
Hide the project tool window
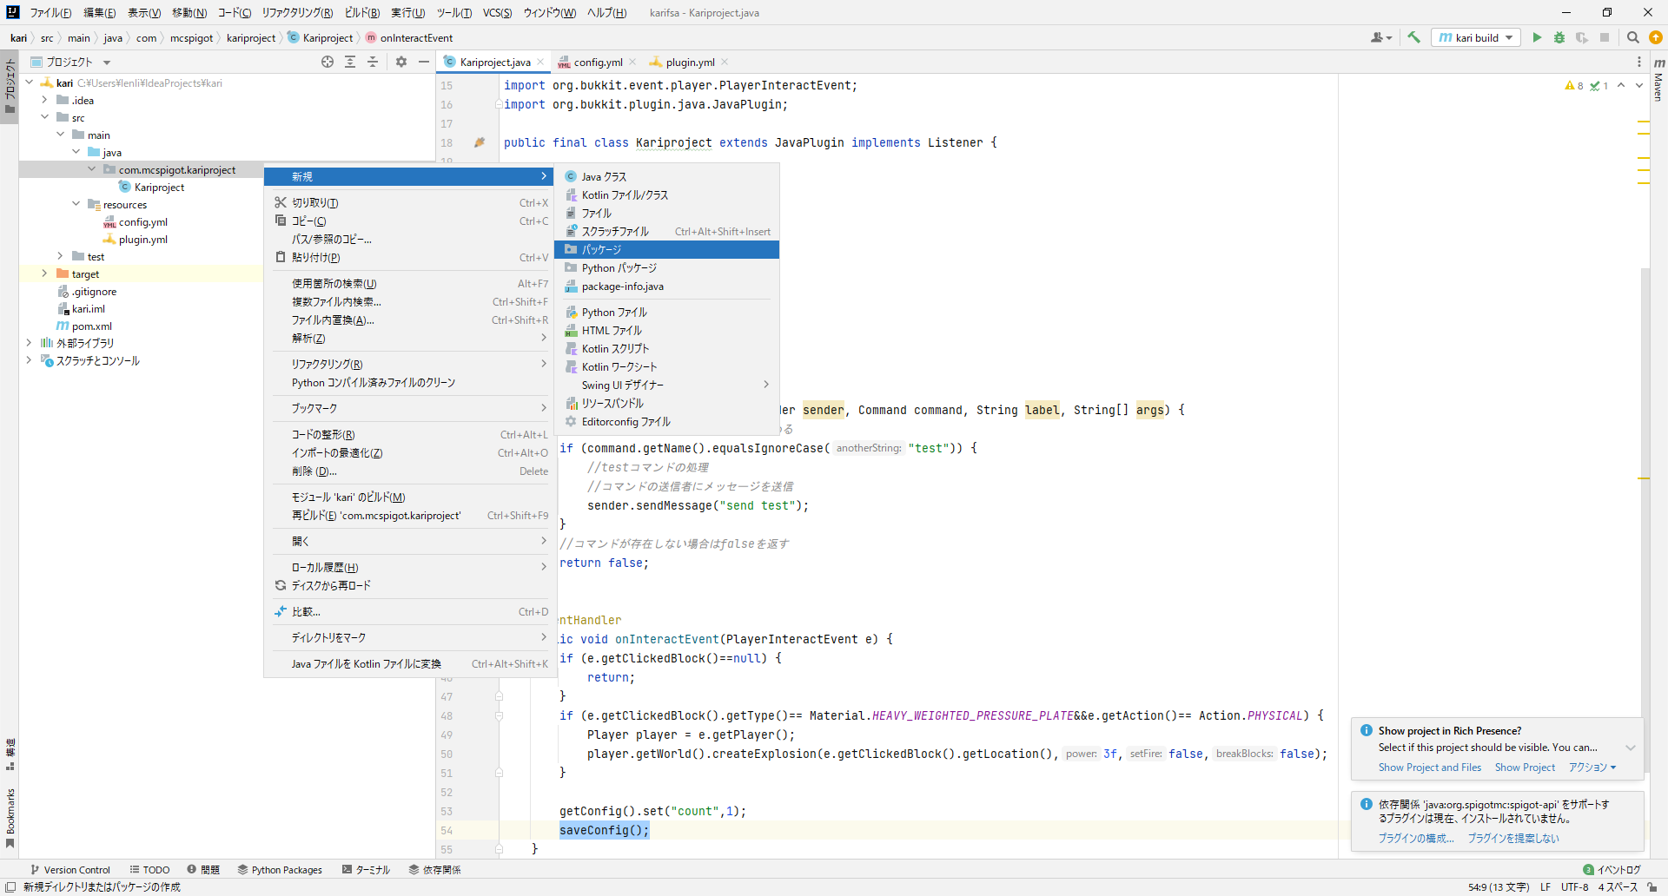(424, 62)
